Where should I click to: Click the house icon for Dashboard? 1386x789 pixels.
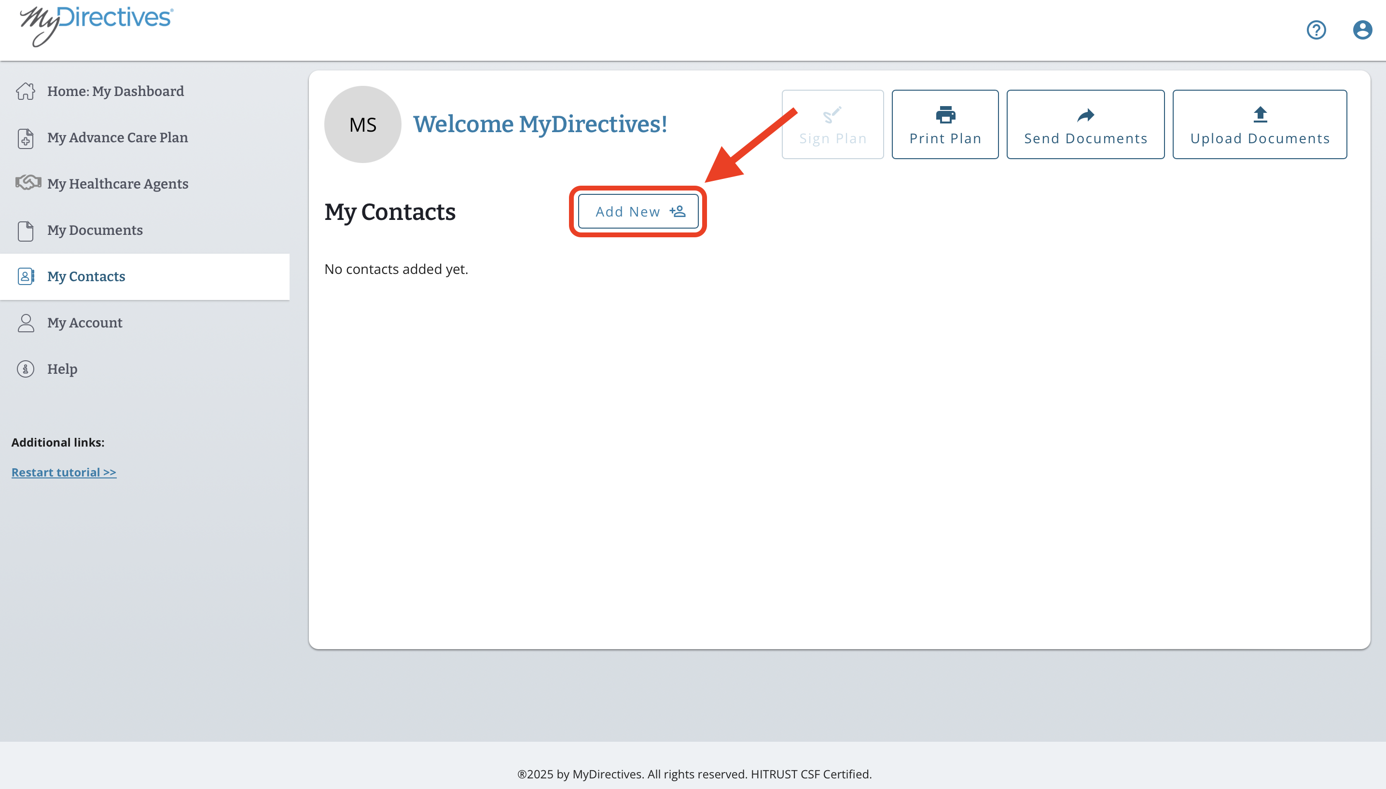coord(26,91)
